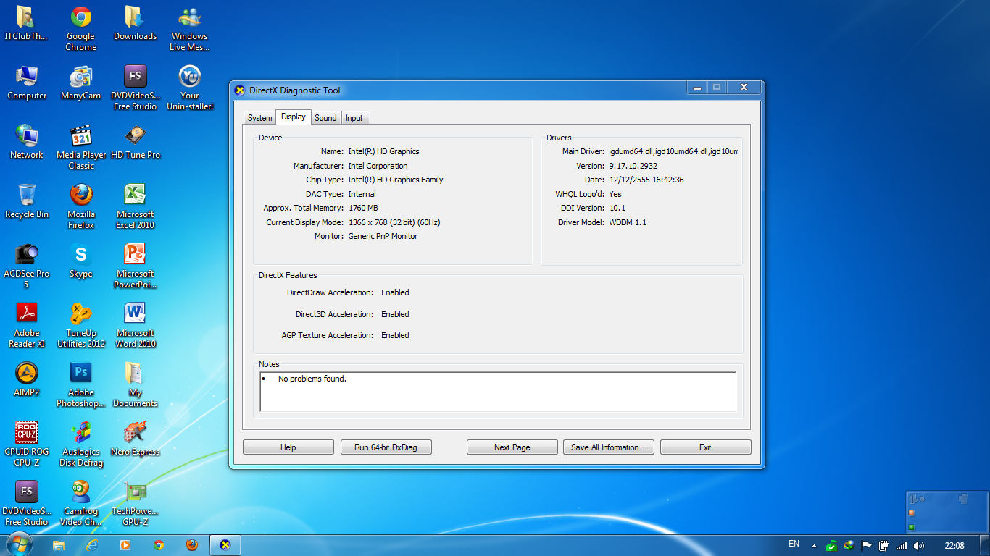Close the DirectX Diagnostic Tool window

pyautogui.click(x=744, y=88)
